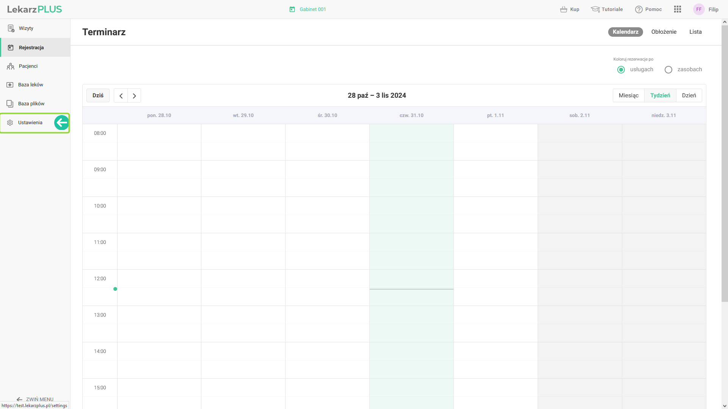
Task: Select the usługach radio button
Action: pyautogui.click(x=621, y=70)
